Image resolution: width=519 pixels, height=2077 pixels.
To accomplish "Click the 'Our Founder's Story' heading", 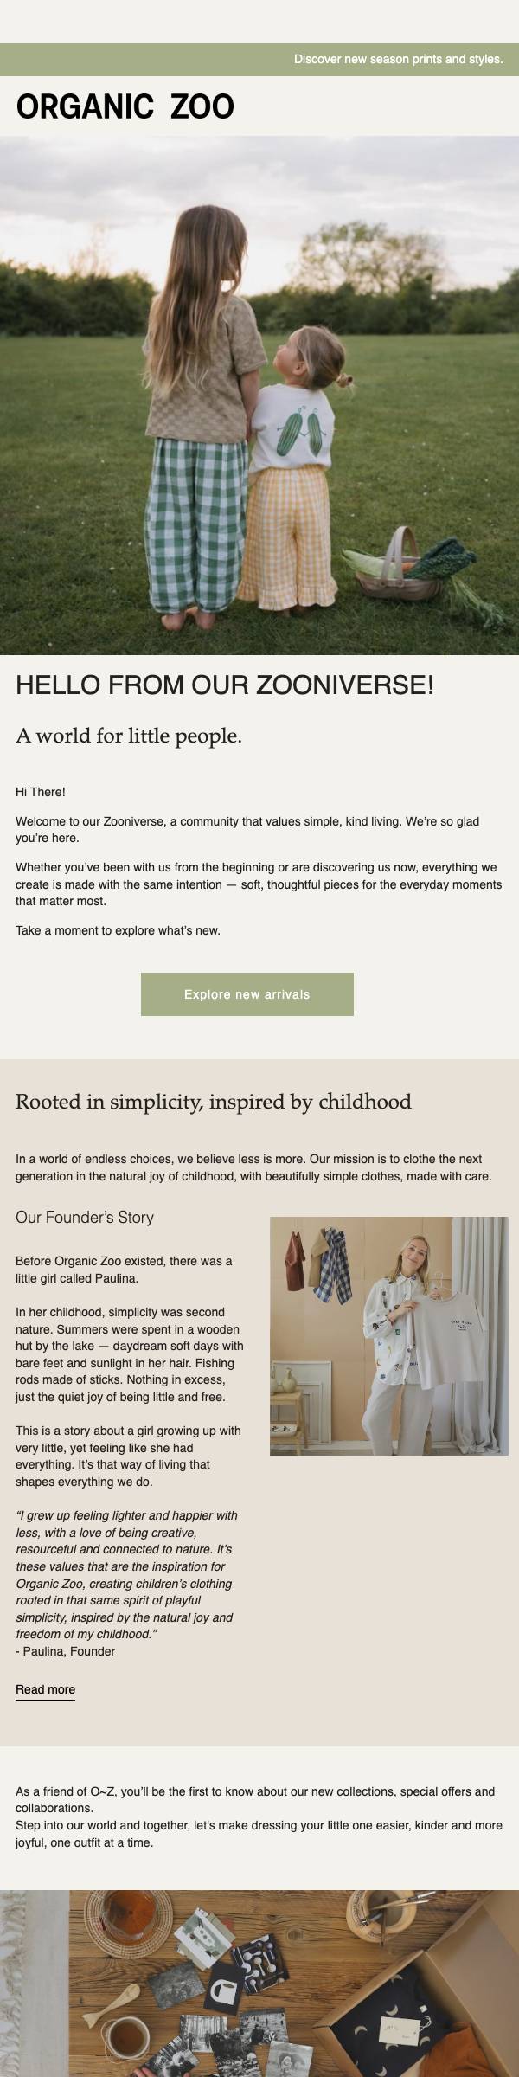I will tap(85, 1218).
